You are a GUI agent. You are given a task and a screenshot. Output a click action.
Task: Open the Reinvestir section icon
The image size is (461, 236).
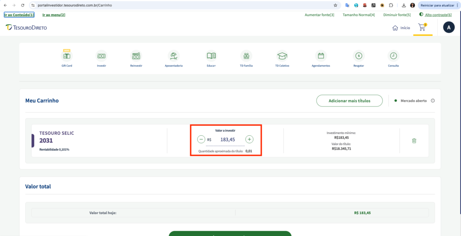tap(136, 56)
